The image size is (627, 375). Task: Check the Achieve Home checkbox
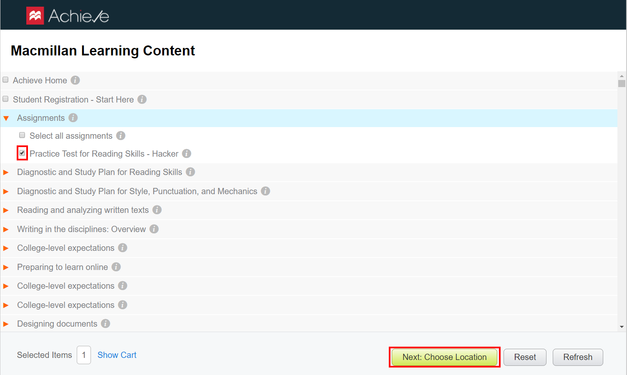point(5,79)
